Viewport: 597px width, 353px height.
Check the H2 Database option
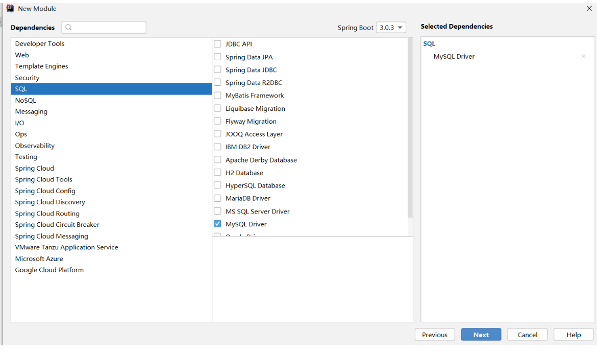[x=218, y=173]
